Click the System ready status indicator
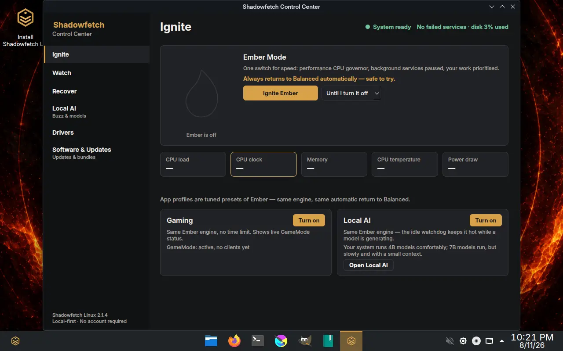Screen dimensions: 563x351 click(x=388, y=27)
